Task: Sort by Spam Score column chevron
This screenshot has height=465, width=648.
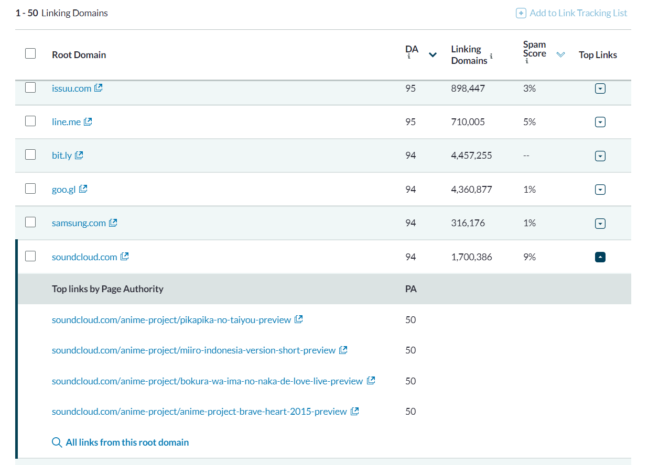Action: click(560, 54)
